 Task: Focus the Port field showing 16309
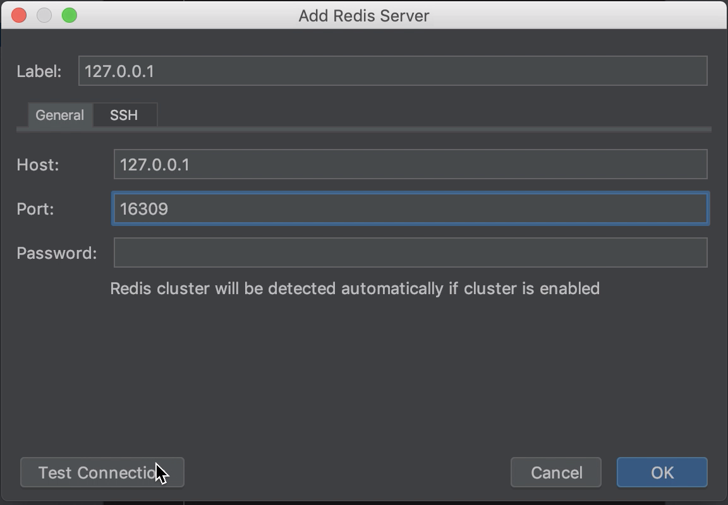(410, 209)
